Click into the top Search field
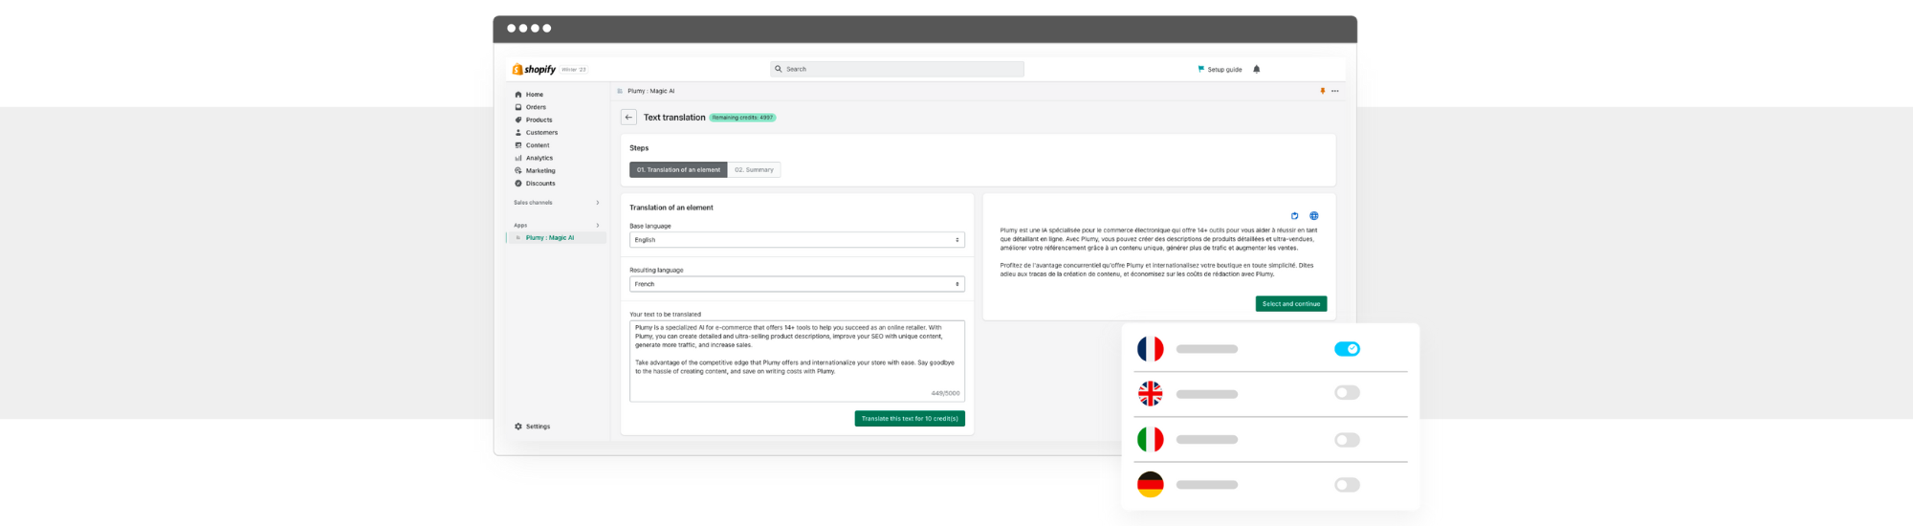1913x526 pixels. click(897, 69)
